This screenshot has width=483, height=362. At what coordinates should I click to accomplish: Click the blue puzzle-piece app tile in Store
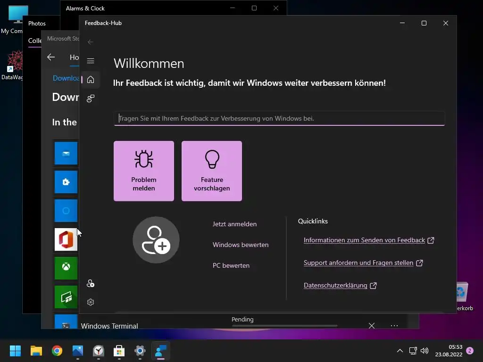66,182
